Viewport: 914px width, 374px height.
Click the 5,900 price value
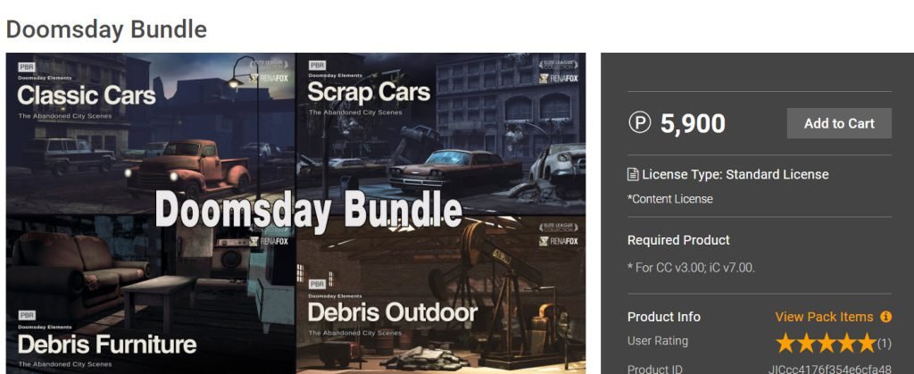pyautogui.click(x=693, y=123)
